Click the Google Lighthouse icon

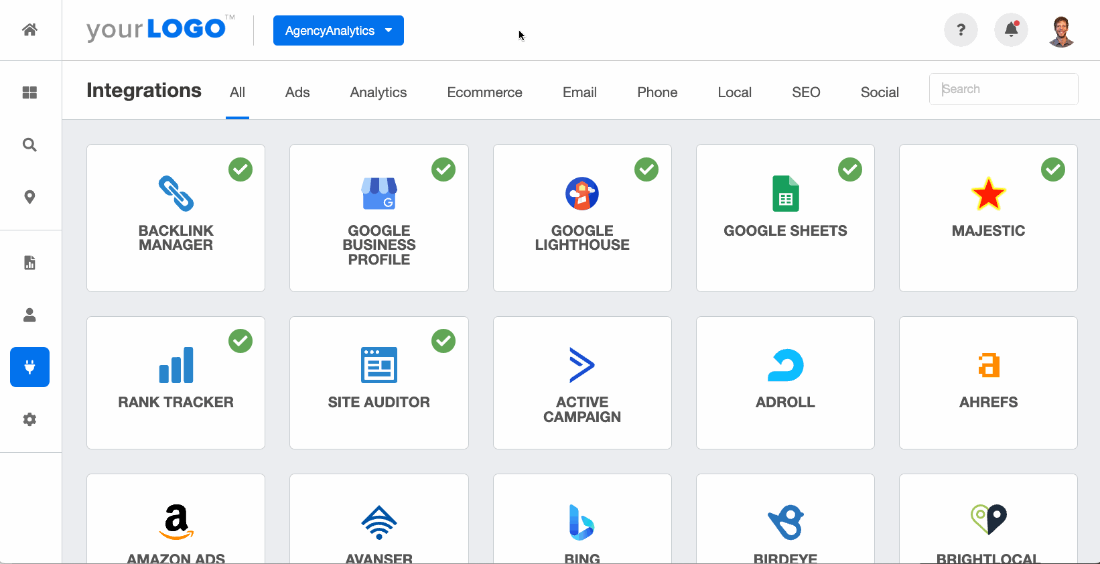coord(582,194)
